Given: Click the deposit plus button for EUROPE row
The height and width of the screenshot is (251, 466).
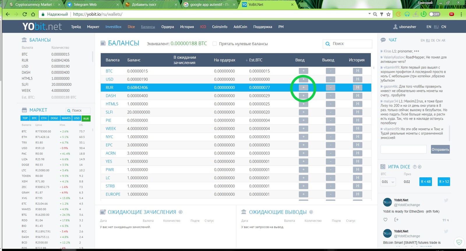Looking at the screenshot, I should pyautogui.click(x=303, y=194).
